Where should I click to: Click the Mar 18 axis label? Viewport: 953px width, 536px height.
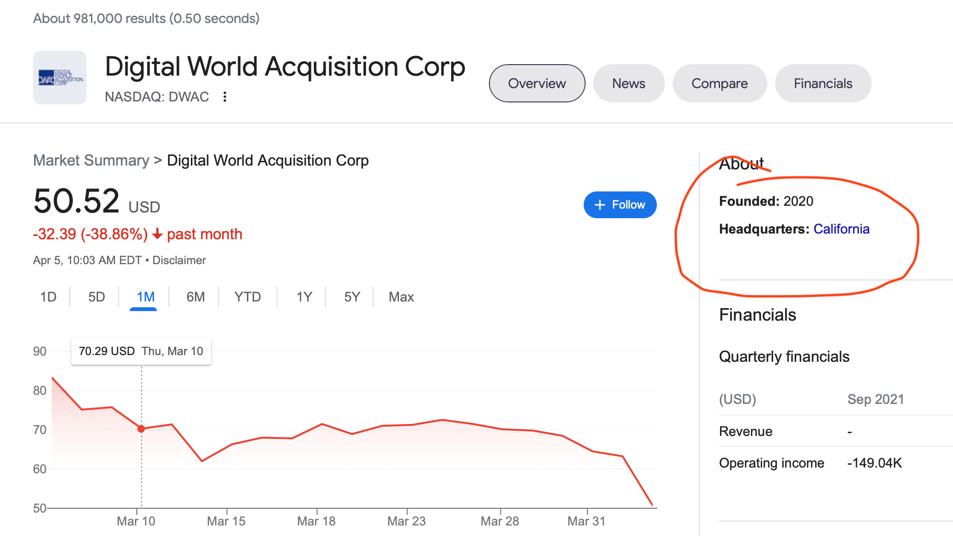coord(316,521)
